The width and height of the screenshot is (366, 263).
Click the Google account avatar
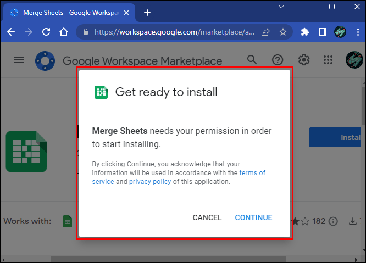tap(353, 60)
